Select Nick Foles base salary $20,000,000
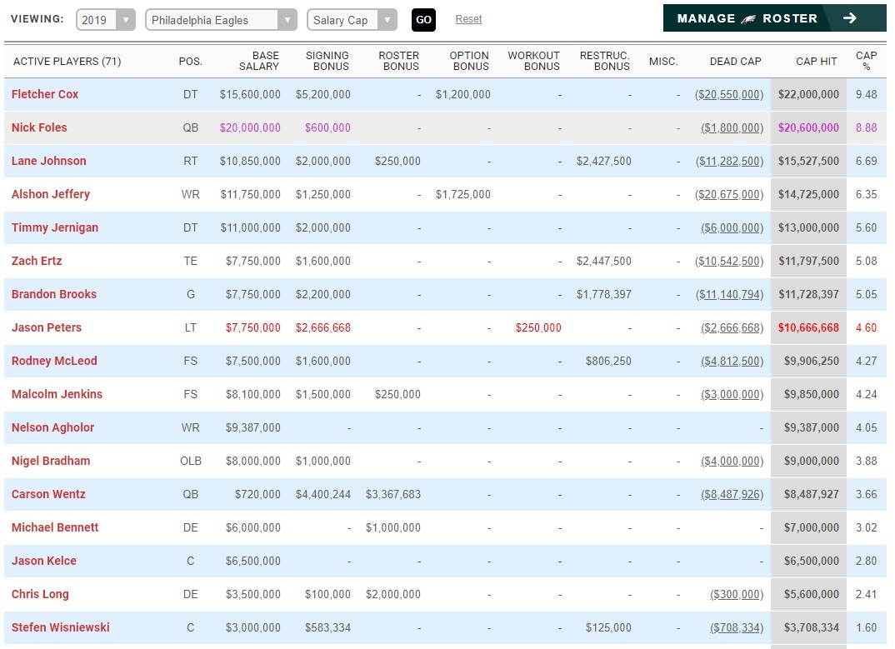Image resolution: width=895 pixels, height=649 pixels. tap(250, 127)
